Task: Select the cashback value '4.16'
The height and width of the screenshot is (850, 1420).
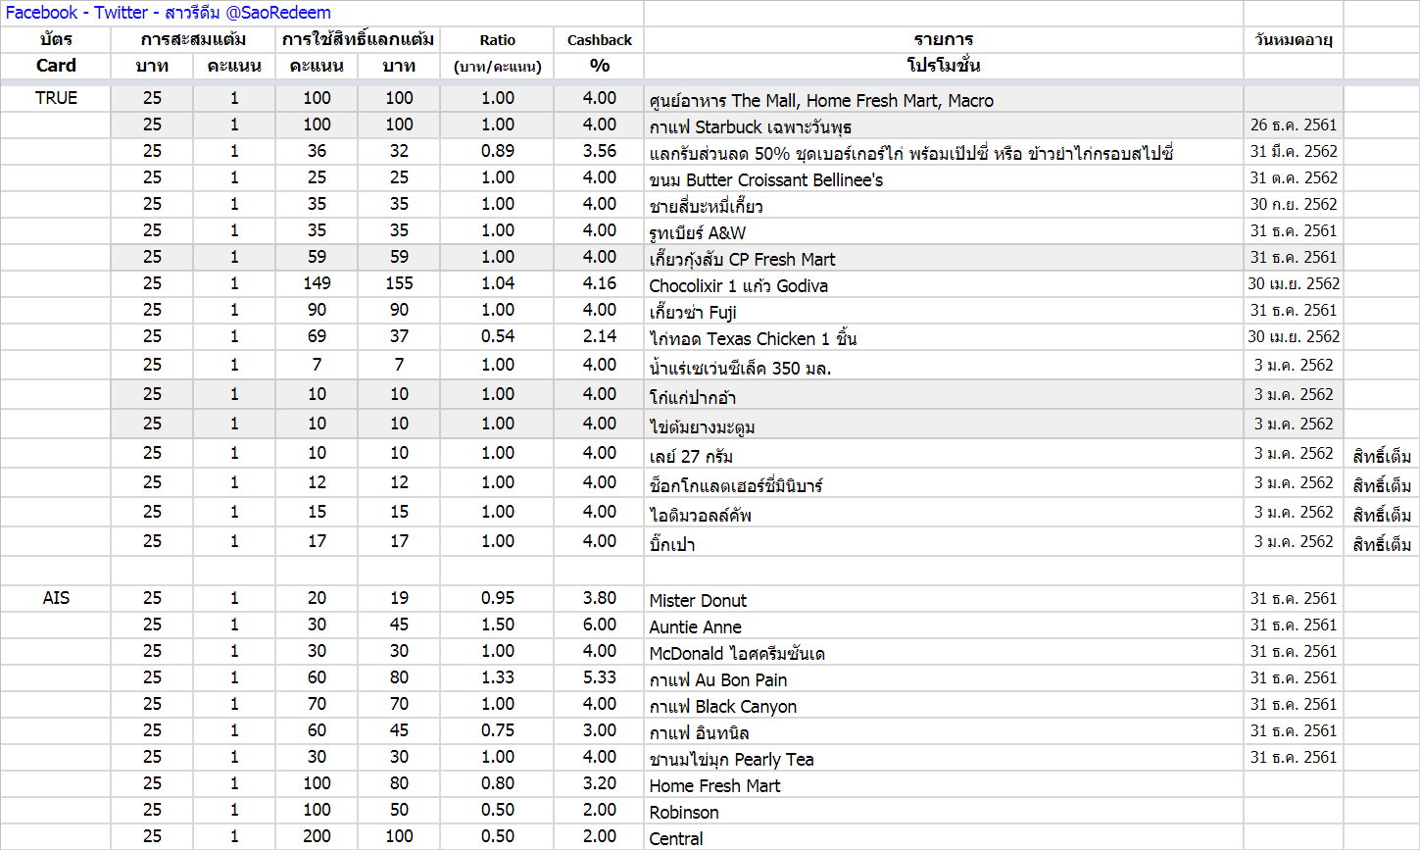Action: (x=600, y=283)
